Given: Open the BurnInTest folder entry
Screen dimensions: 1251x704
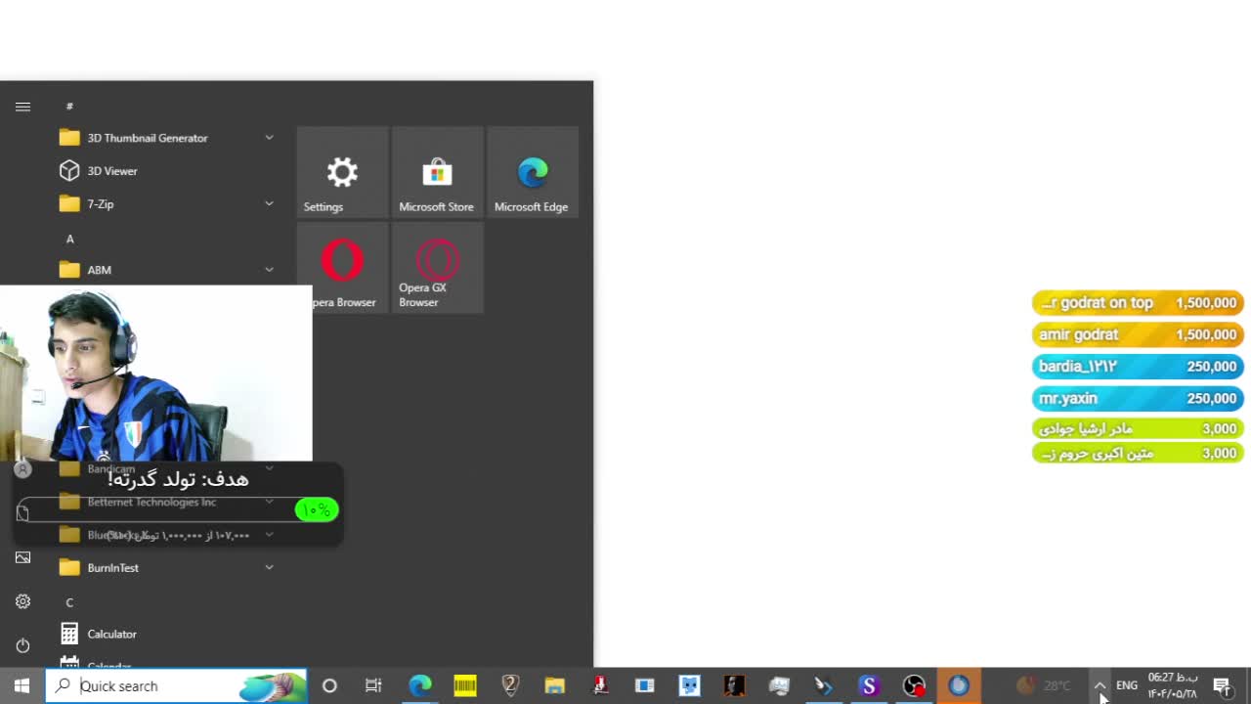Looking at the screenshot, I should pos(166,567).
